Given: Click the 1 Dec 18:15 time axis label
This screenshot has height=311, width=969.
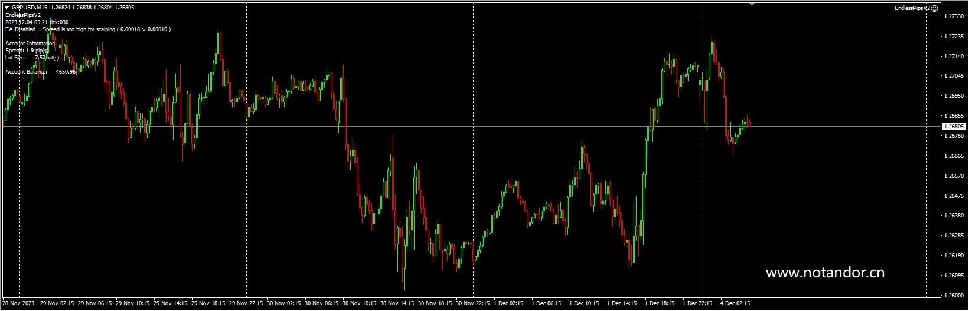Looking at the screenshot, I should coord(660,304).
